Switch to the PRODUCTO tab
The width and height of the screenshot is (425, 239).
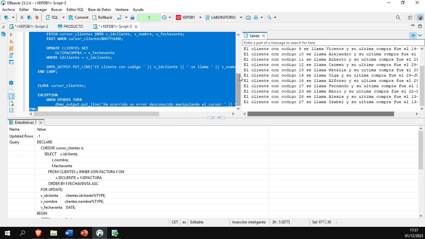coord(70,27)
